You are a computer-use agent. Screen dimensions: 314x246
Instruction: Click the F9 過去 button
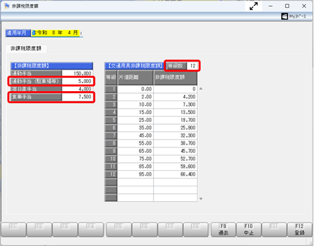(223, 229)
